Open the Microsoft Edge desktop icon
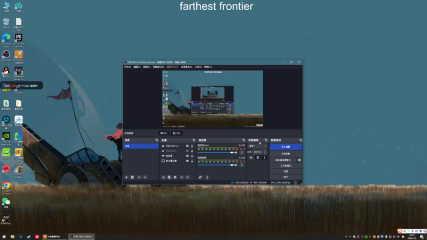 [x=6, y=41]
